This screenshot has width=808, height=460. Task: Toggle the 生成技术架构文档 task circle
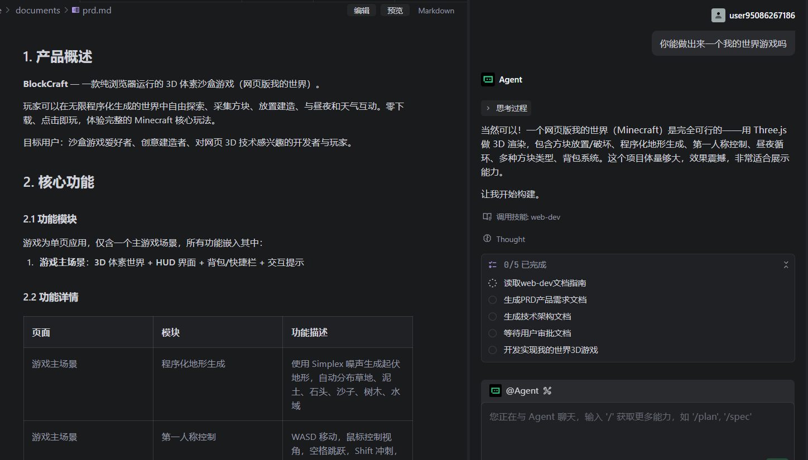pyautogui.click(x=492, y=316)
